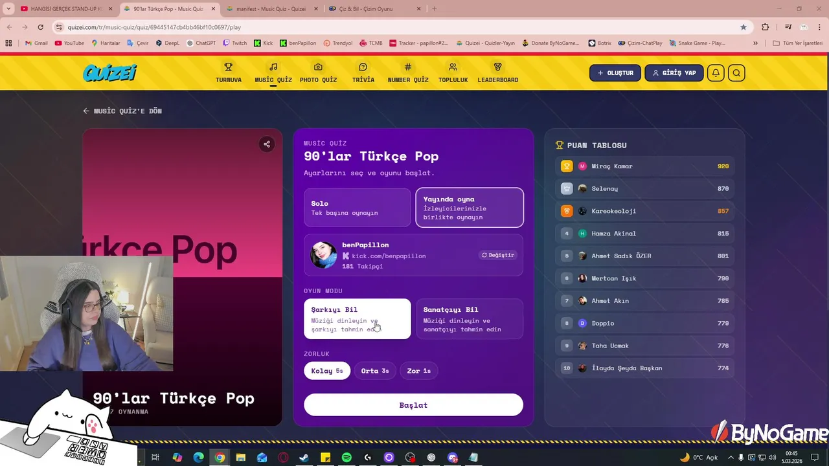Open the YouTube bookmark

(70, 43)
